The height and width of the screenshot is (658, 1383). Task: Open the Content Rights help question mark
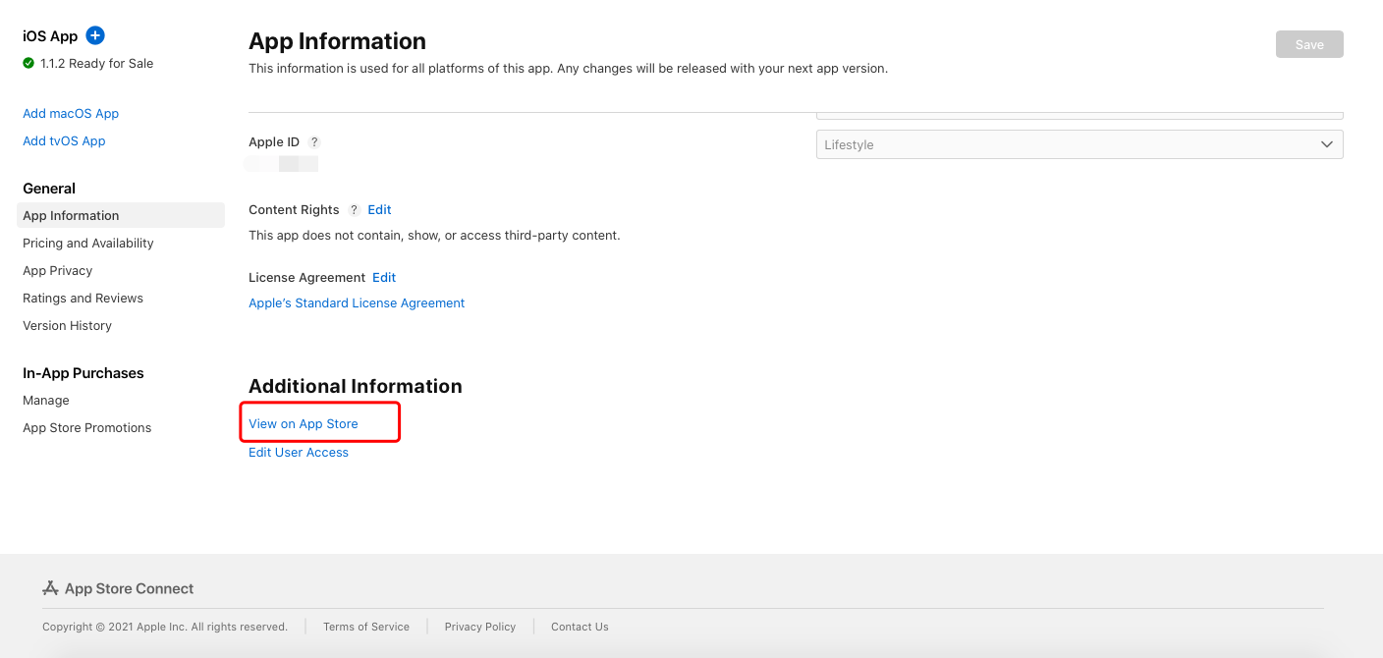pyautogui.click(x=355, y=210)
